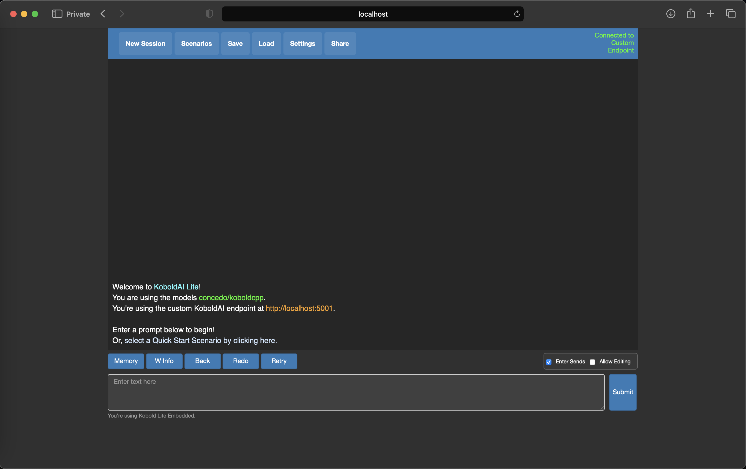Click the browser back arrow
Image resolution: width=746 pixels, height=469 pixels.
103,14
